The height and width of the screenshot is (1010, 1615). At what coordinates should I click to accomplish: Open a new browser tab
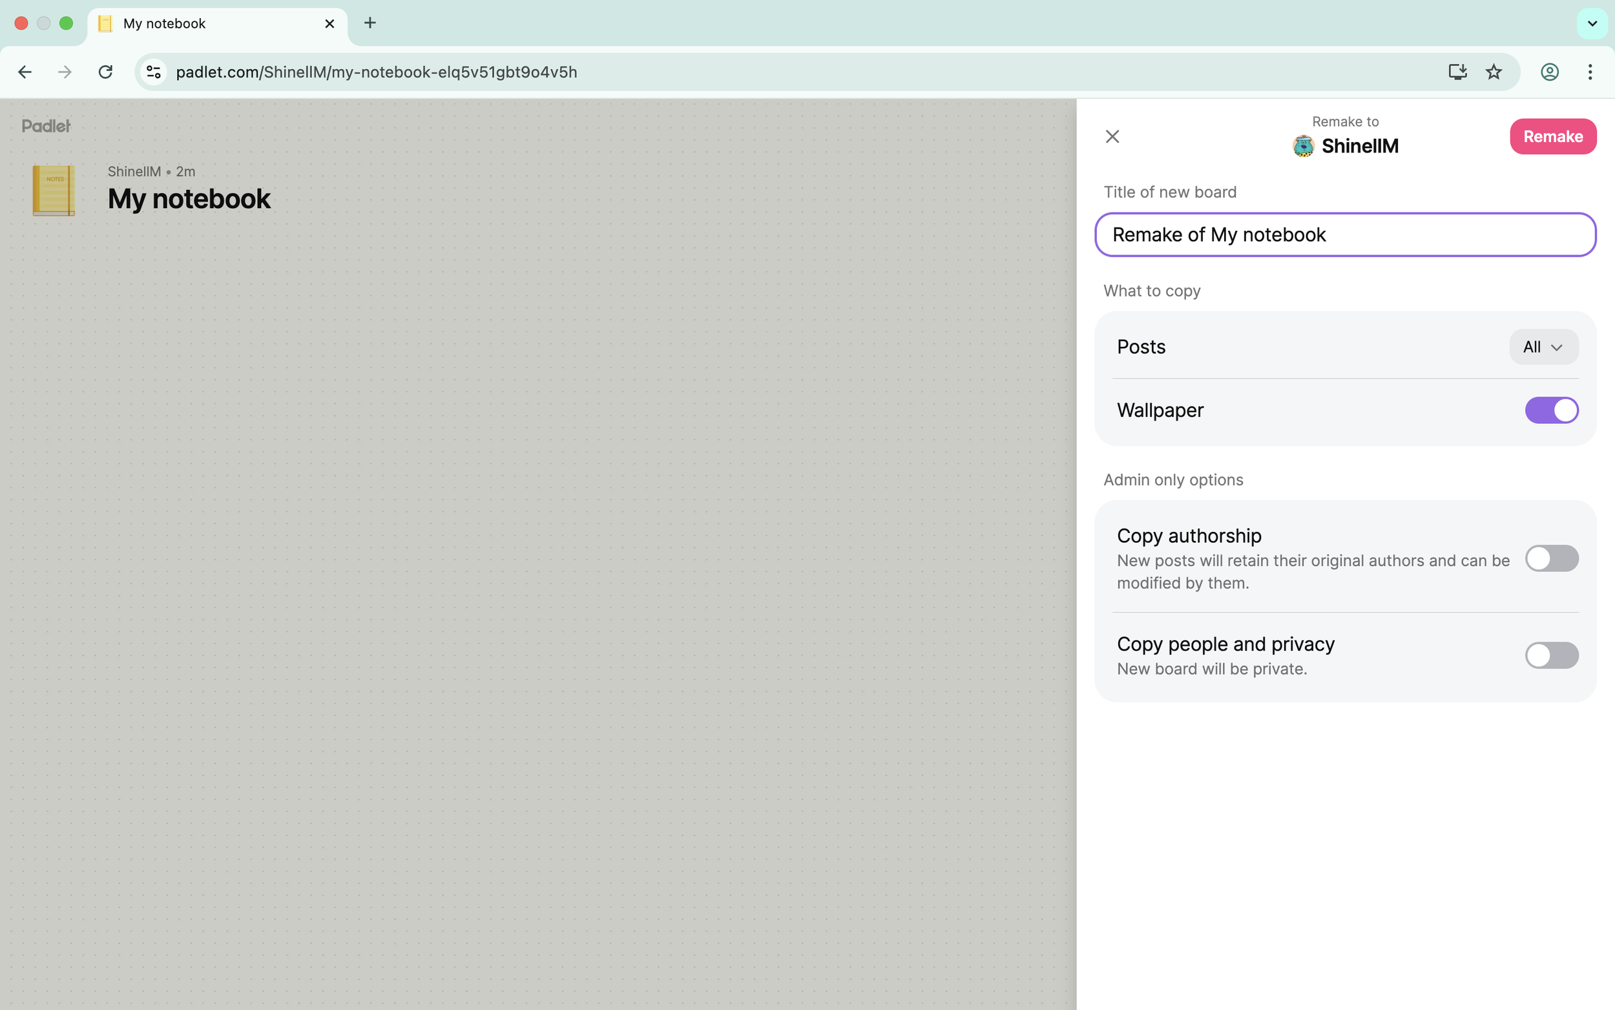(370, 23)
